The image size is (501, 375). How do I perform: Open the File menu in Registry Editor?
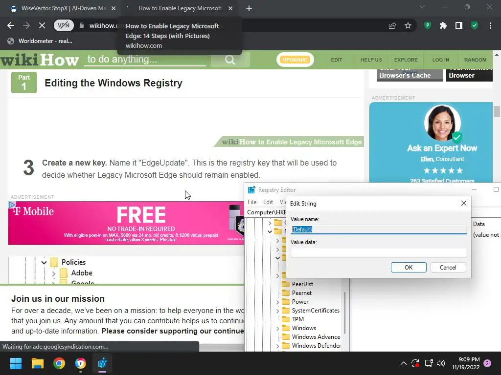(x=252, y=202)
